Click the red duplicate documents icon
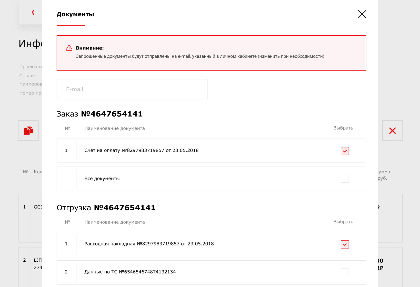 [28, 130]
